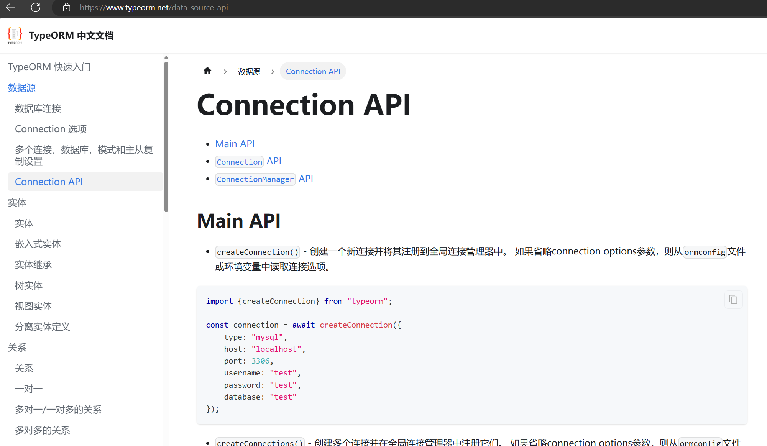Select 数据源 section in sidebar
Screen dimensions: 767x446
point(22,88)
